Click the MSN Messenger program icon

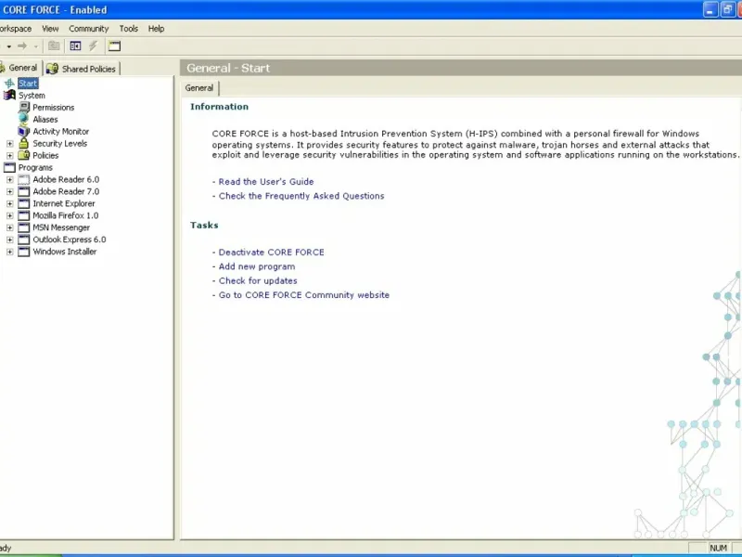click(24, 227)
